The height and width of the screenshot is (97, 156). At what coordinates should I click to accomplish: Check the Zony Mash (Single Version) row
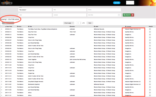[x=2, y=82]
